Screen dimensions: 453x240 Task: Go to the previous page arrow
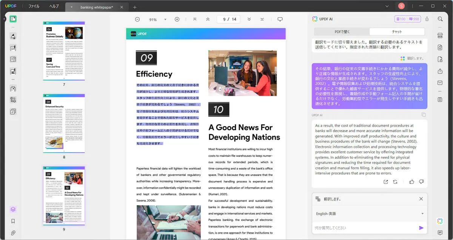208,19
